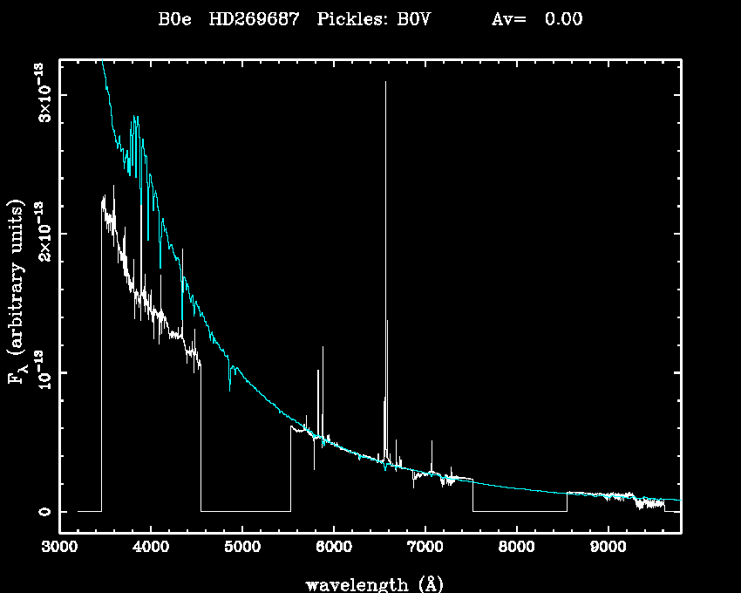
Task: Click the 'Av= 0.00' extinction value
Action: [537, 20]
